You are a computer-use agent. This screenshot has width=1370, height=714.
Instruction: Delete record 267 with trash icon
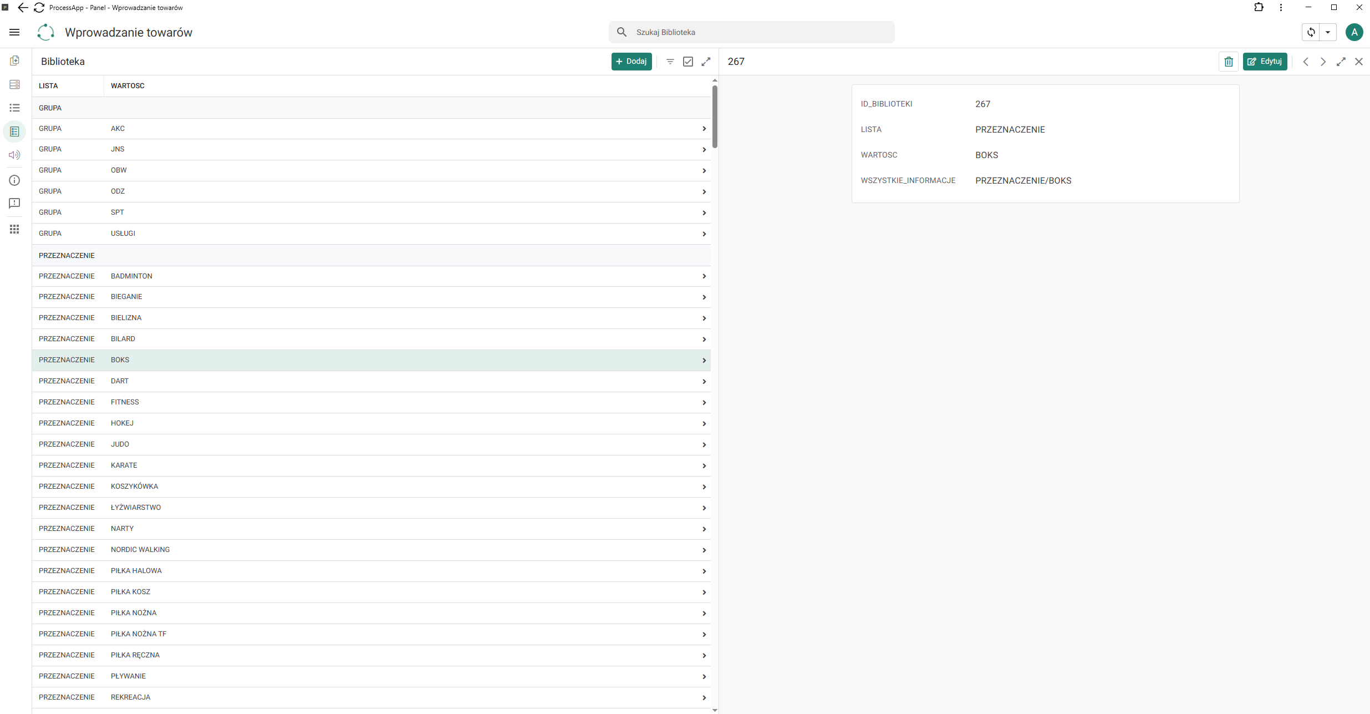1229,62
